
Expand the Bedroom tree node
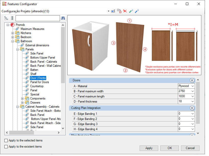tap(13, 37)
